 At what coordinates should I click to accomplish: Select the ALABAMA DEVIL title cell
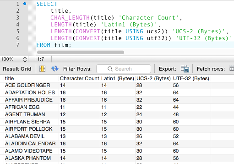point(31,136)
